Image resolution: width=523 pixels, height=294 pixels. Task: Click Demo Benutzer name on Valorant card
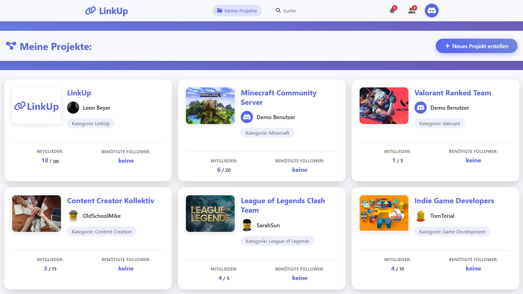pos(450,108)
